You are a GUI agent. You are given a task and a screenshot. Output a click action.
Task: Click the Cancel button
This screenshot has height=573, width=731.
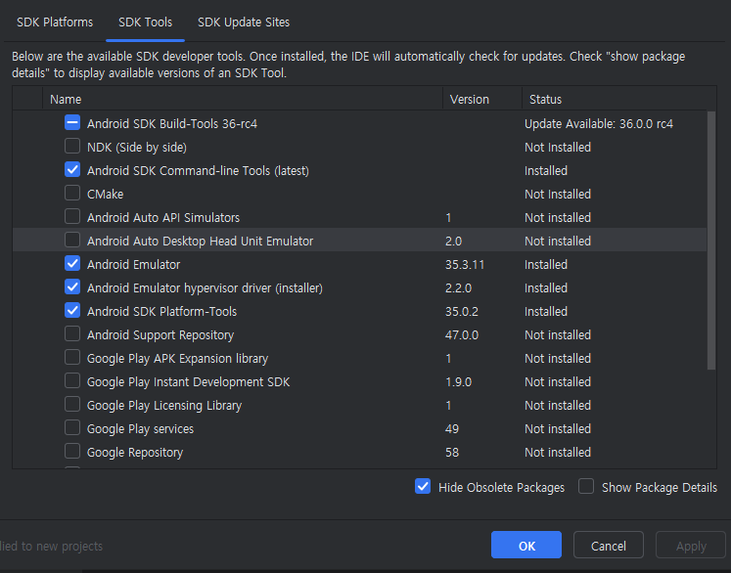(x=609, y=545)
